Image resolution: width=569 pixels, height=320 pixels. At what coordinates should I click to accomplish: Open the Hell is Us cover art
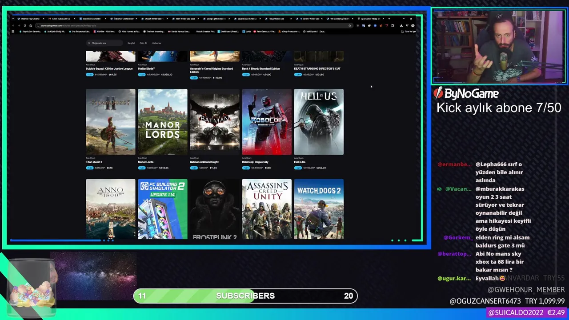point(319,122)
